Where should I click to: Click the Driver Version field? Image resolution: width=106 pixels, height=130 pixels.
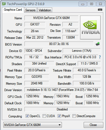[62, 90]
